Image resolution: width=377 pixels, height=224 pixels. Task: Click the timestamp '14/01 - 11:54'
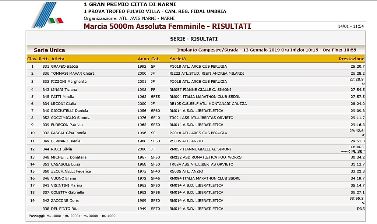(x=351, y=26)
